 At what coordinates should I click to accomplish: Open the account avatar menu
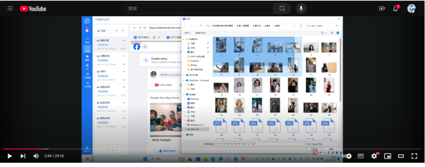411,8
